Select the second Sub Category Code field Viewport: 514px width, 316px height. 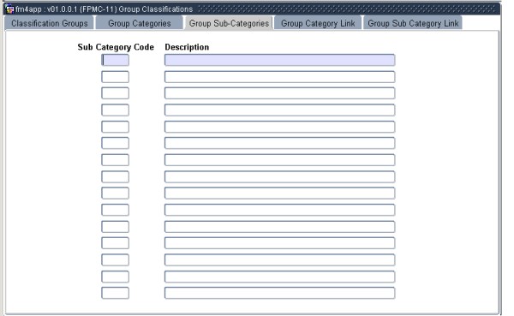tap(115, 77)
